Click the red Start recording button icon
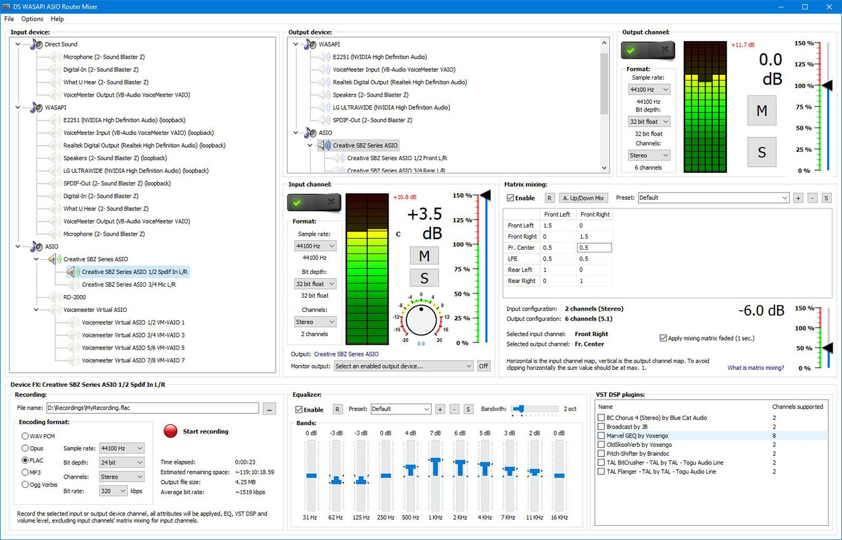The height and width of the screenshot is (540, 842). [171, 431]
